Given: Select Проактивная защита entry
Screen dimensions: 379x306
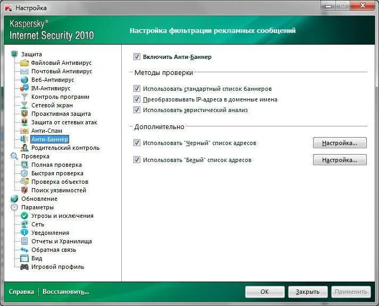Looking at the screenshot, I should point(61,114).
